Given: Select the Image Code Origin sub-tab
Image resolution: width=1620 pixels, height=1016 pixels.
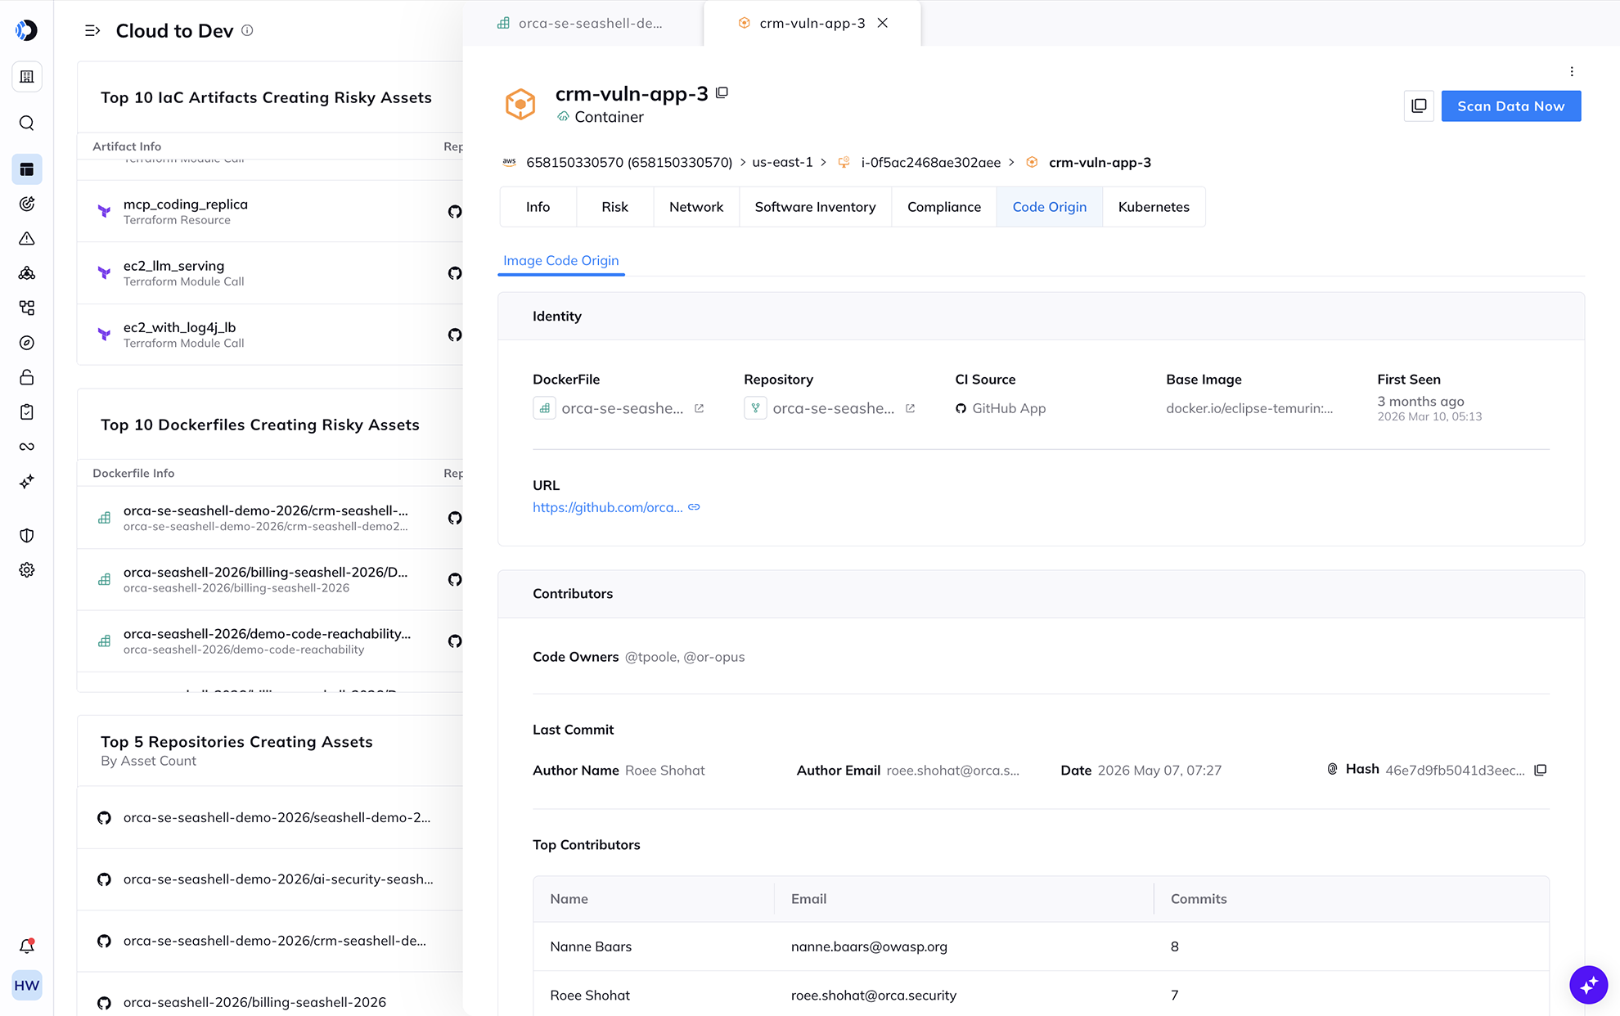Looking at the screenshot, I should [x=561, y=261].
